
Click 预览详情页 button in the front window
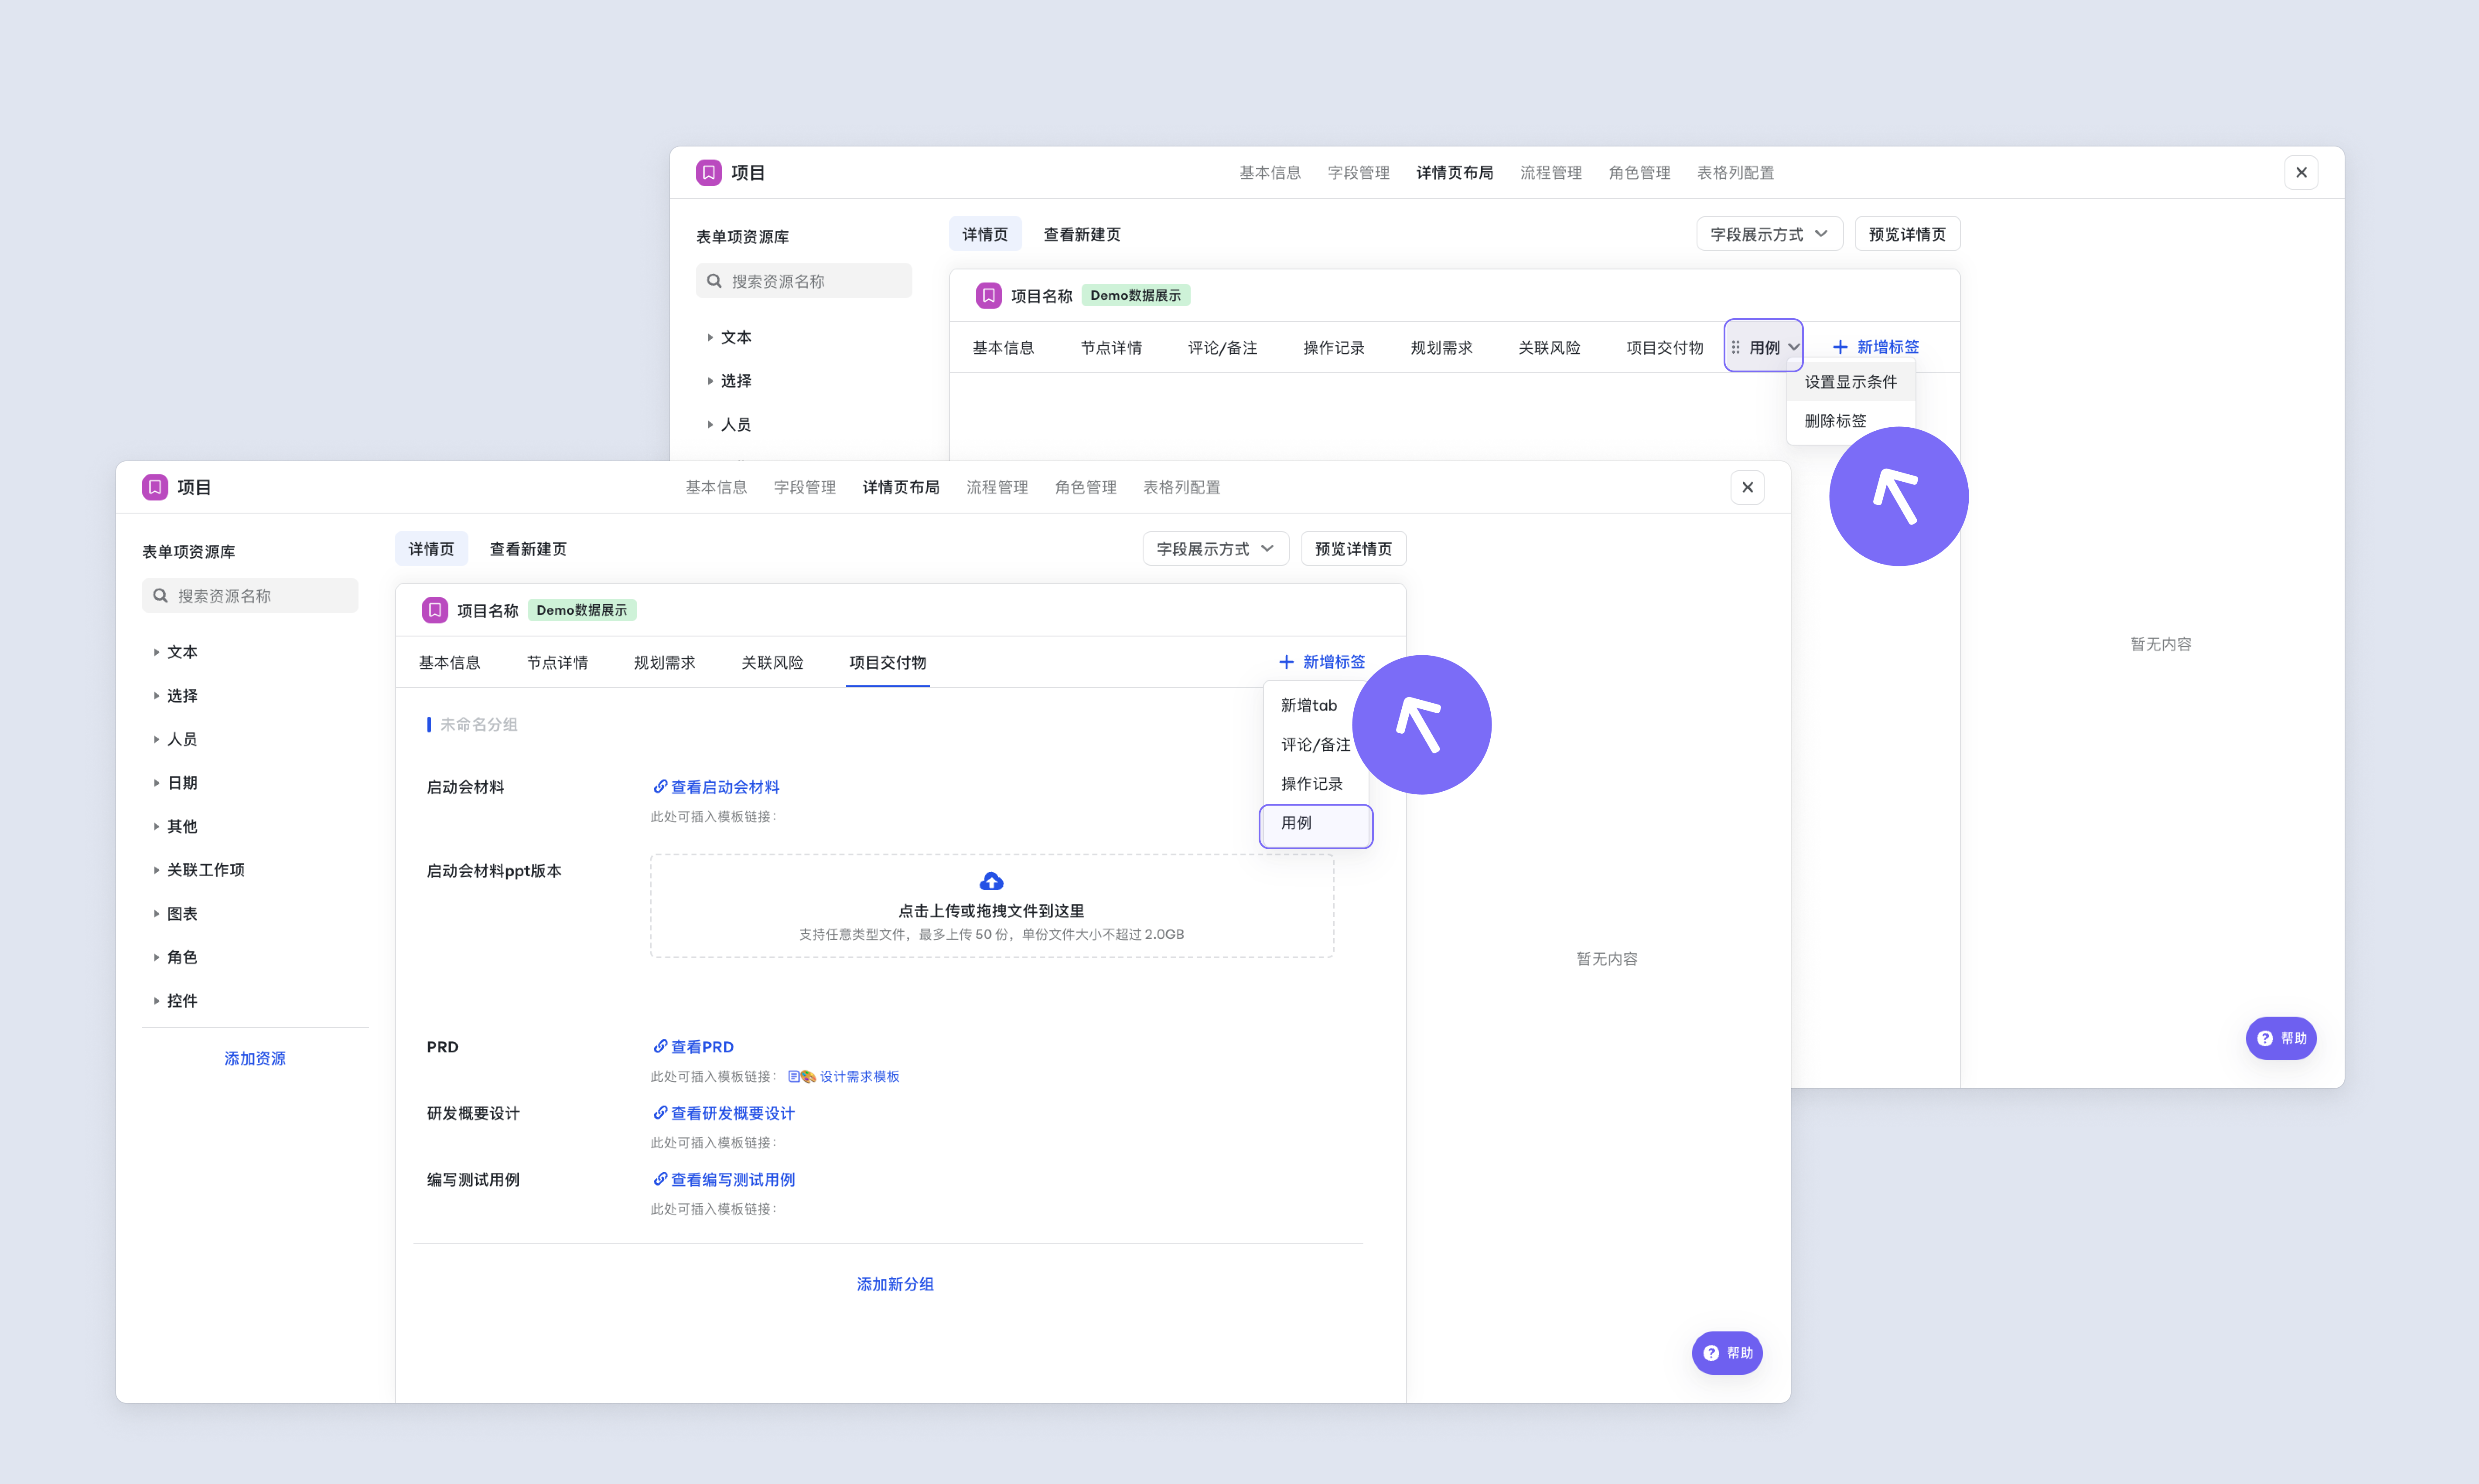click(1353, 549)
